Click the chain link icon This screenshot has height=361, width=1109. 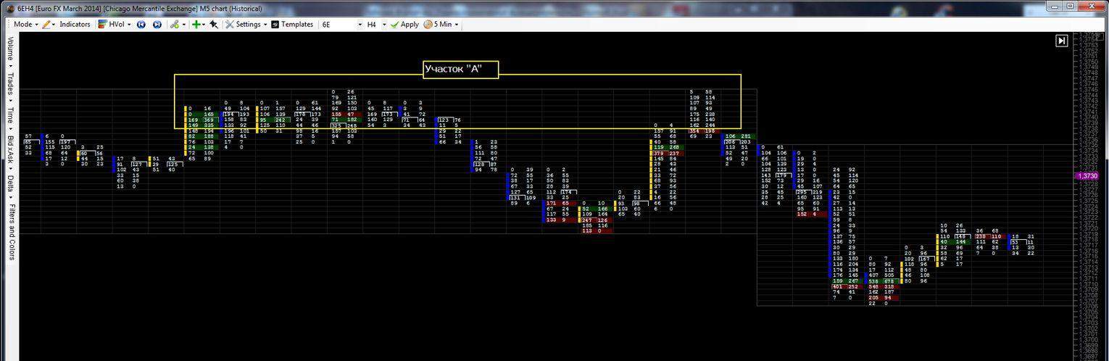pyautogui.click(x=174, y=24)
